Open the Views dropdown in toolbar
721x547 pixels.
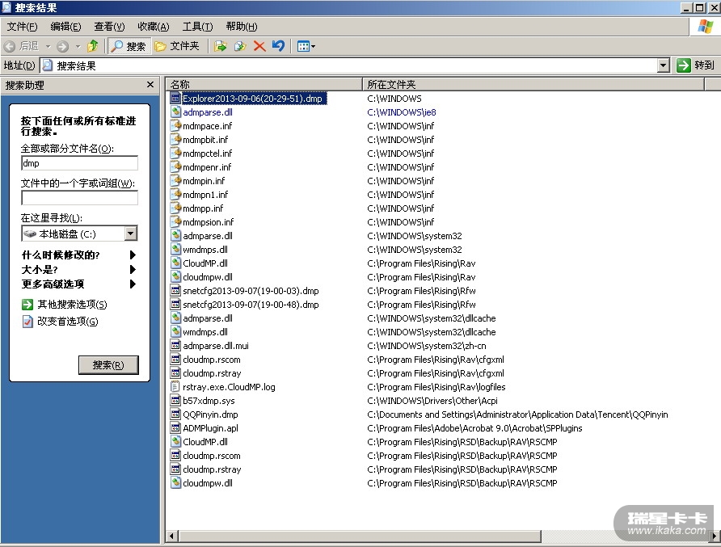[306, 46]
